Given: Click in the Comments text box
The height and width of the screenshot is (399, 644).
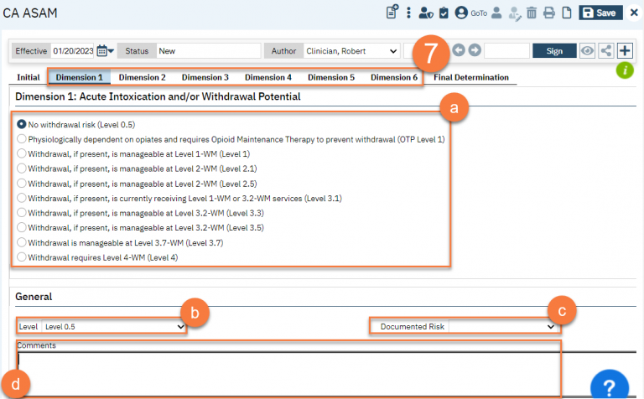Looking at the screenshot, I should click(285, 367).
